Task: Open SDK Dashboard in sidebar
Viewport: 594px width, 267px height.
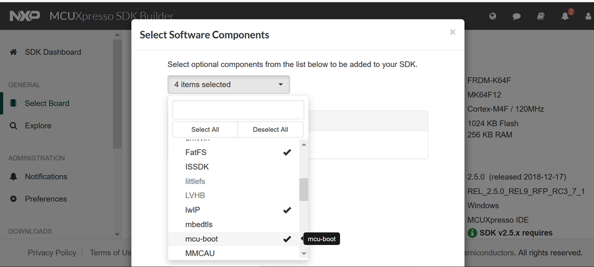Action: click(x=53, y=52)
